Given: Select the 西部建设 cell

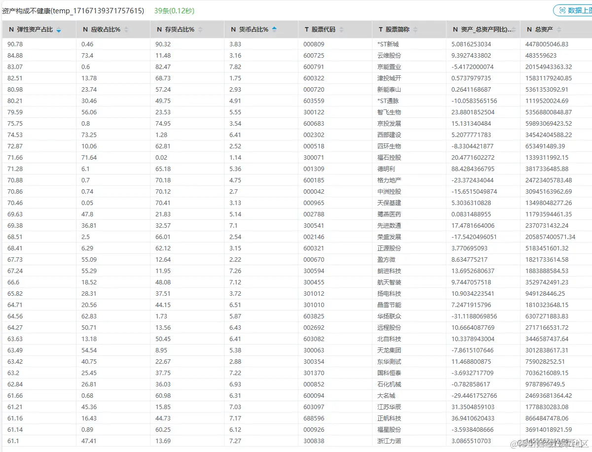Looking at the screenshot, I should click(389, 135).
